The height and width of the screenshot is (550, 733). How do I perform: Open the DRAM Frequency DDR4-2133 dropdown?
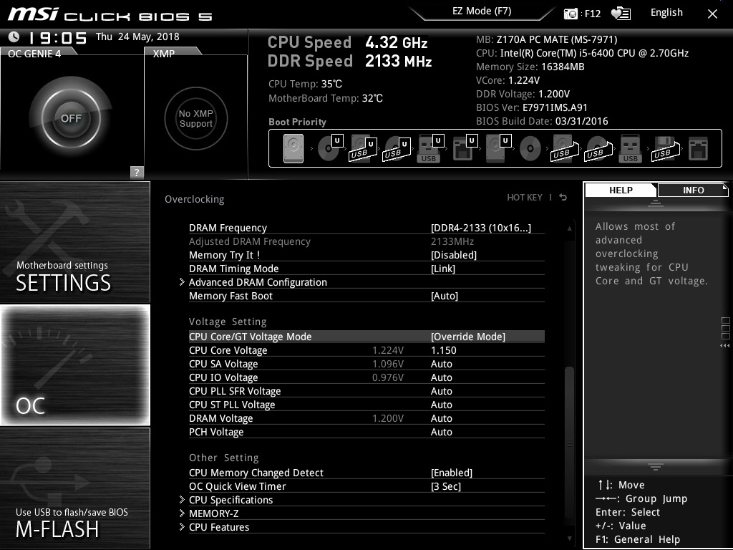(480, 228)
